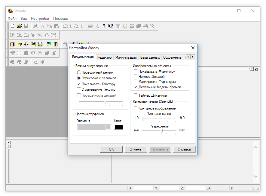Confirm settings with the OK button

click(x=111, y=149)
